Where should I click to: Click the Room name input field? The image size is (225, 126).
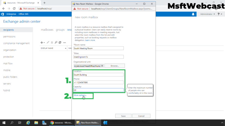click(x=99, y=48)
